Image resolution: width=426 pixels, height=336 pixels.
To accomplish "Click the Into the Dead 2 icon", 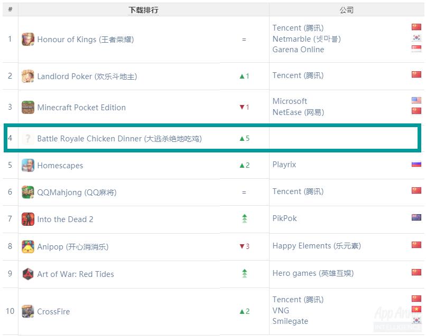I will tap(28, 219).
